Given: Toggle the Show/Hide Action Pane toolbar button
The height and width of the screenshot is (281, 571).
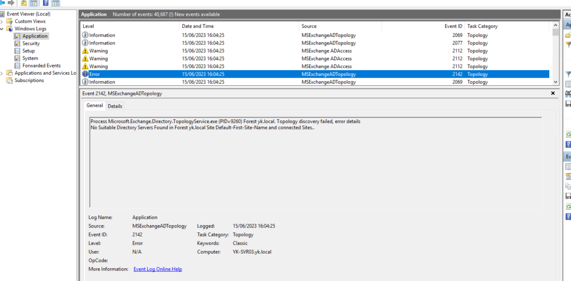Looking at the screenshot, I should tap(55, 3).
